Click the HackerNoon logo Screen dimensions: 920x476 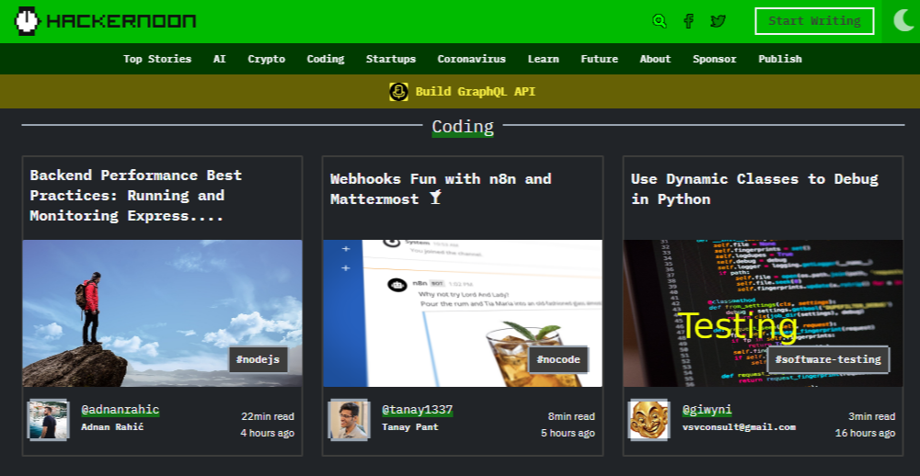click(x=106, y=21)
